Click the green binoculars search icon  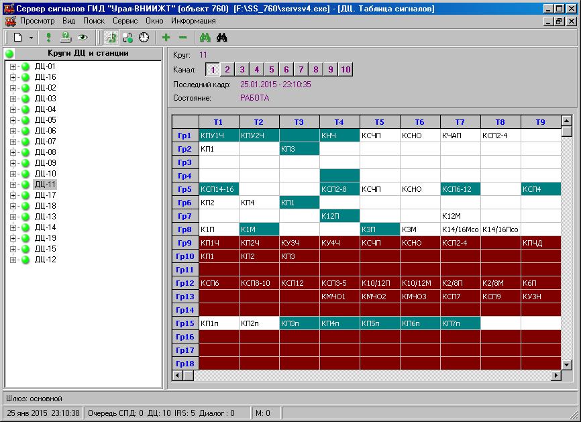click(205, 38)
